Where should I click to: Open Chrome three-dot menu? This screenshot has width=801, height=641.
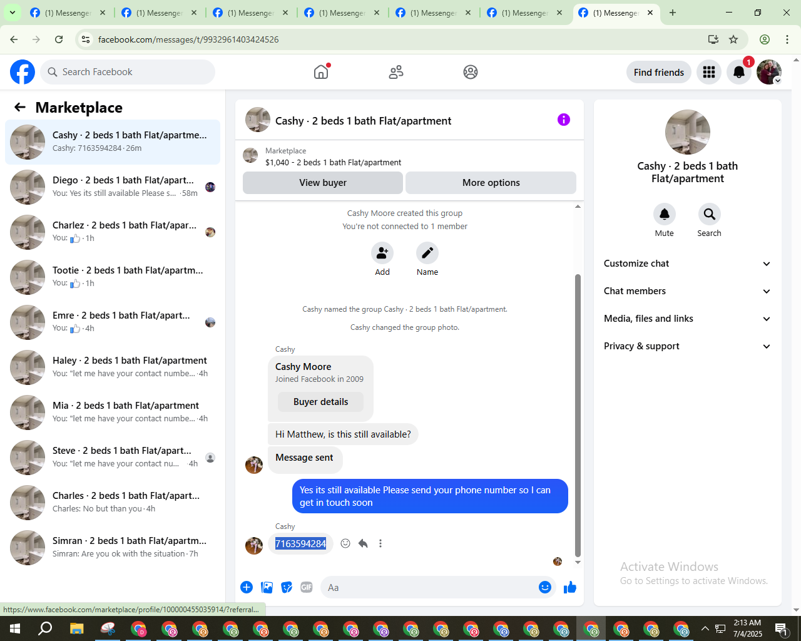(787, 39)
